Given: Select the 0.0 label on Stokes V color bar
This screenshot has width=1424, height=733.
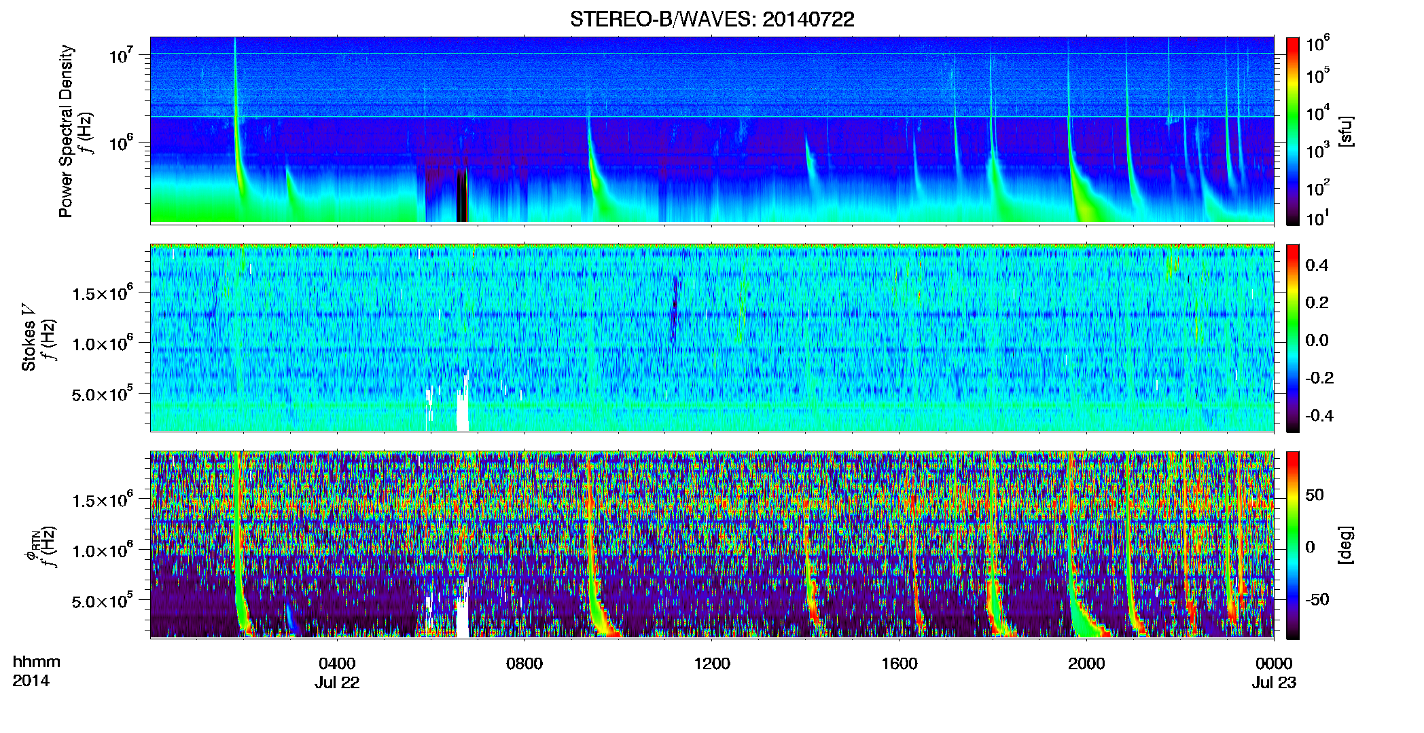Looking at the screenshot, I should [1317, 340].
